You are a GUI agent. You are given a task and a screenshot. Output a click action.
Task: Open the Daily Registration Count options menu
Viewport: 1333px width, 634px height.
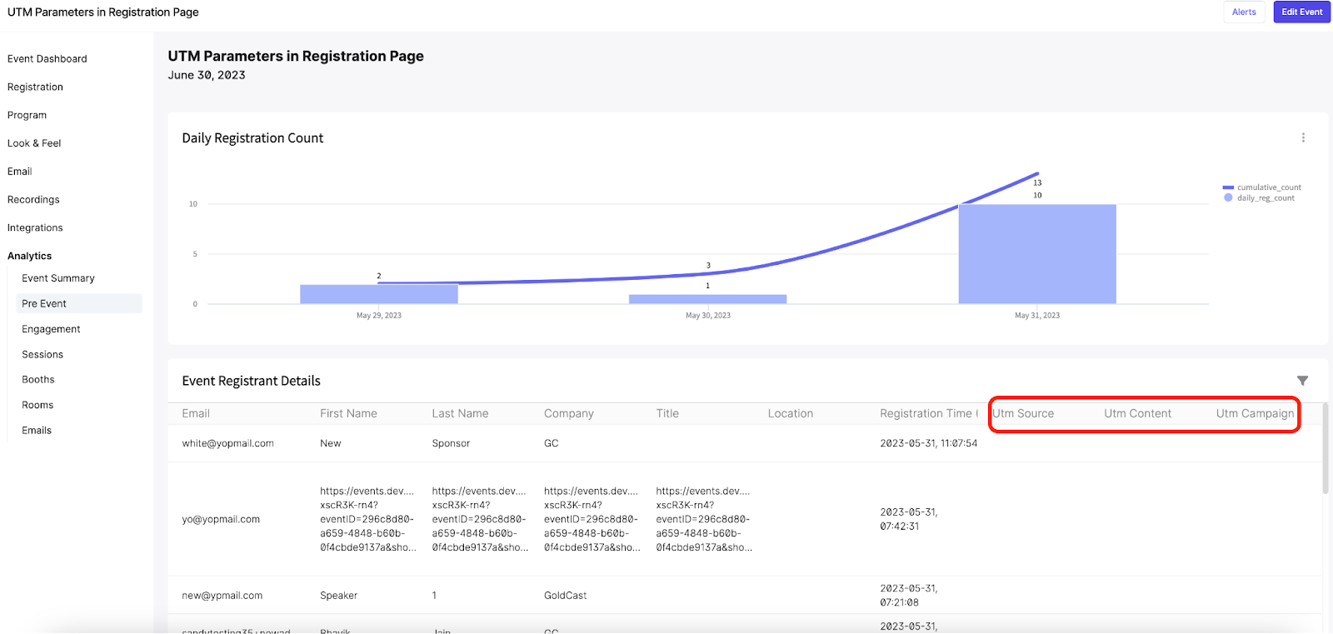click(x=1303, y=137)
